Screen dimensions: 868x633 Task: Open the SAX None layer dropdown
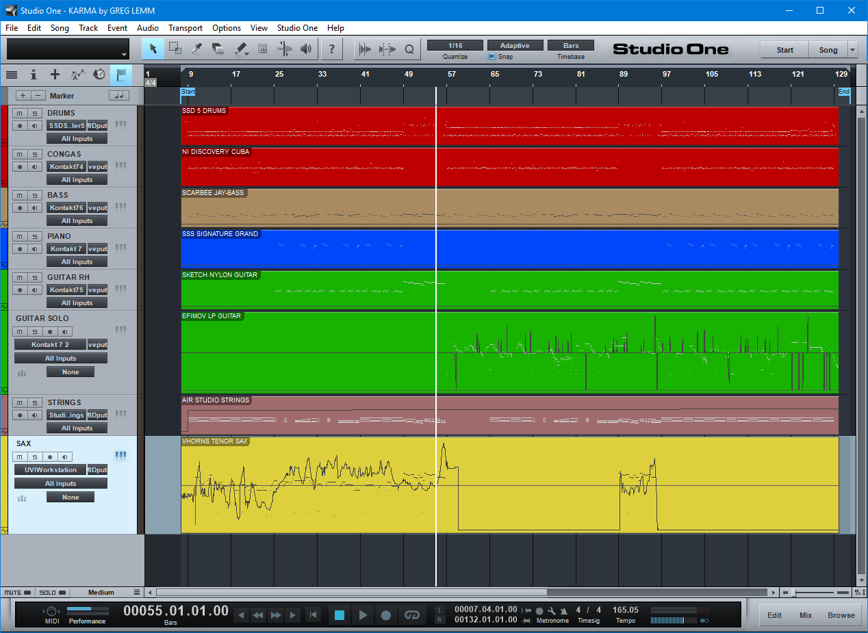coord(71,498)
